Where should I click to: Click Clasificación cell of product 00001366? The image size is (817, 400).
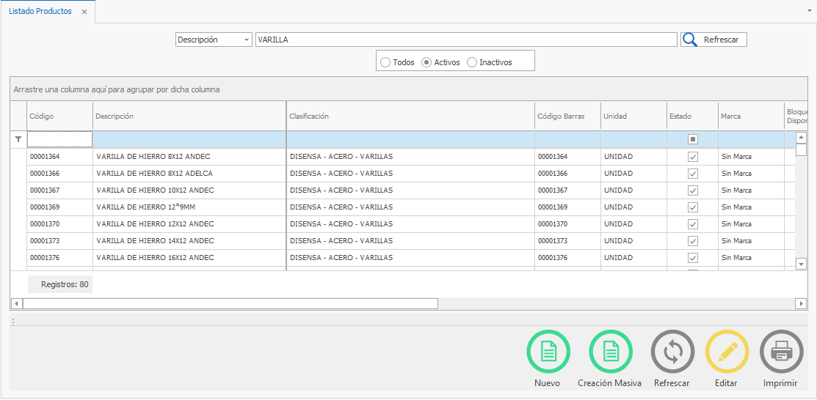(x=410, y=173)
